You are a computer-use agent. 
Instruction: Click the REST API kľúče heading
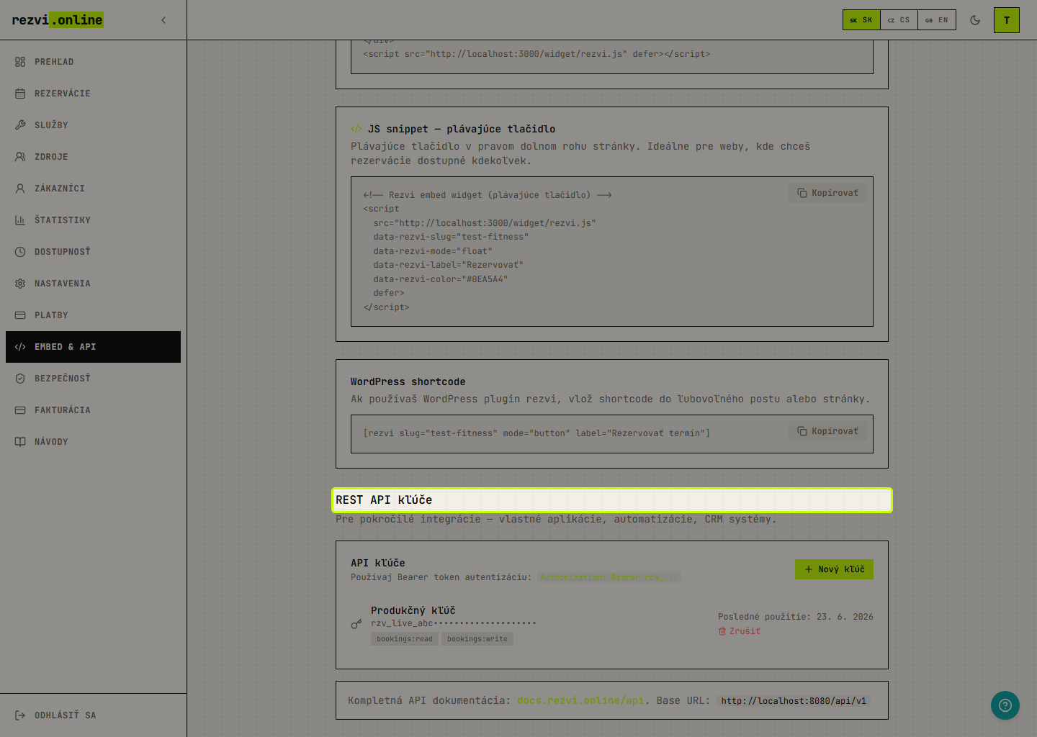(384, 499)
